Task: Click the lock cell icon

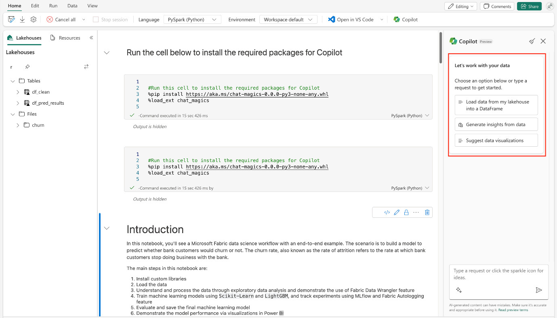Action: click(x=406, y=212)
